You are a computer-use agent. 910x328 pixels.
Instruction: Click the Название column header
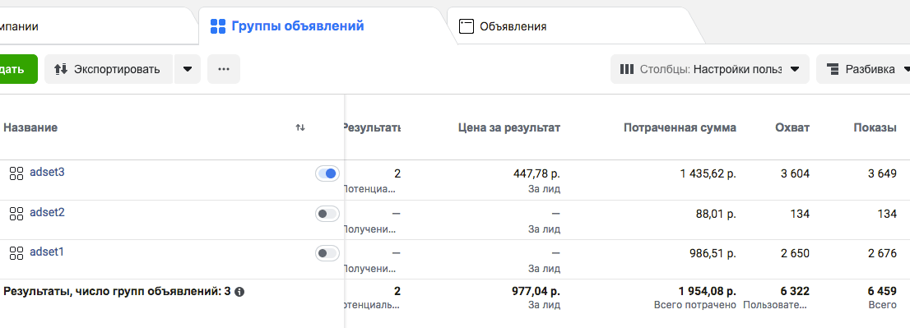(x=30, y=127)
